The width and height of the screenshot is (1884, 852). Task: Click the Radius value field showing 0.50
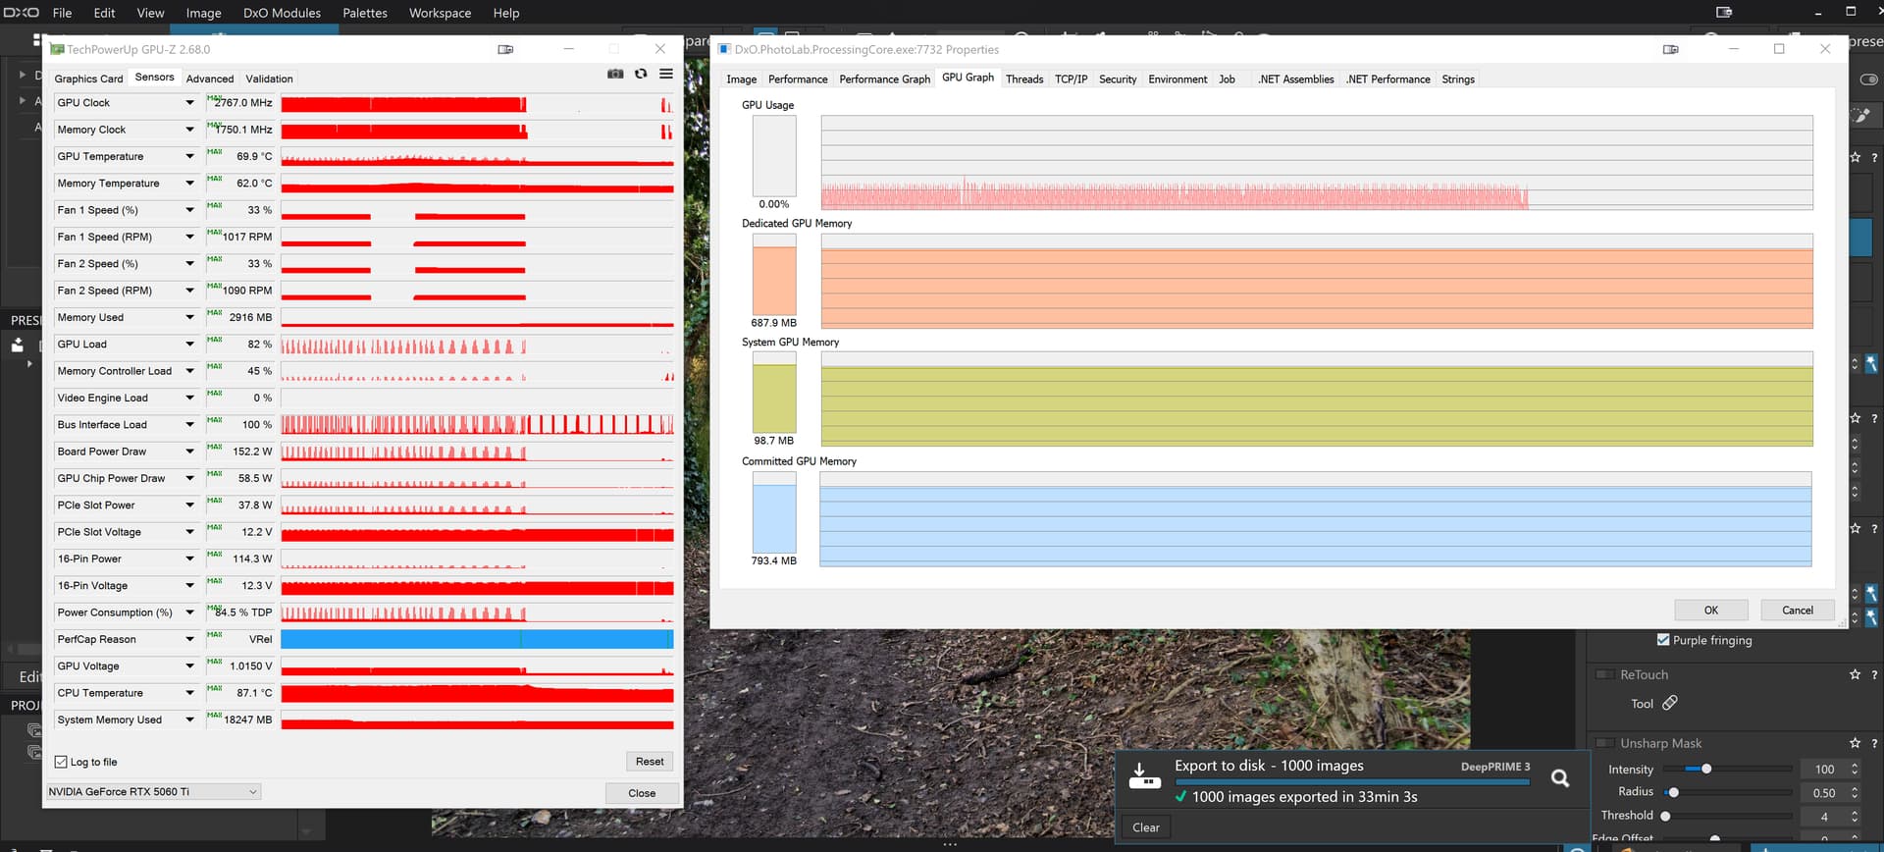tap(1823, 793)
